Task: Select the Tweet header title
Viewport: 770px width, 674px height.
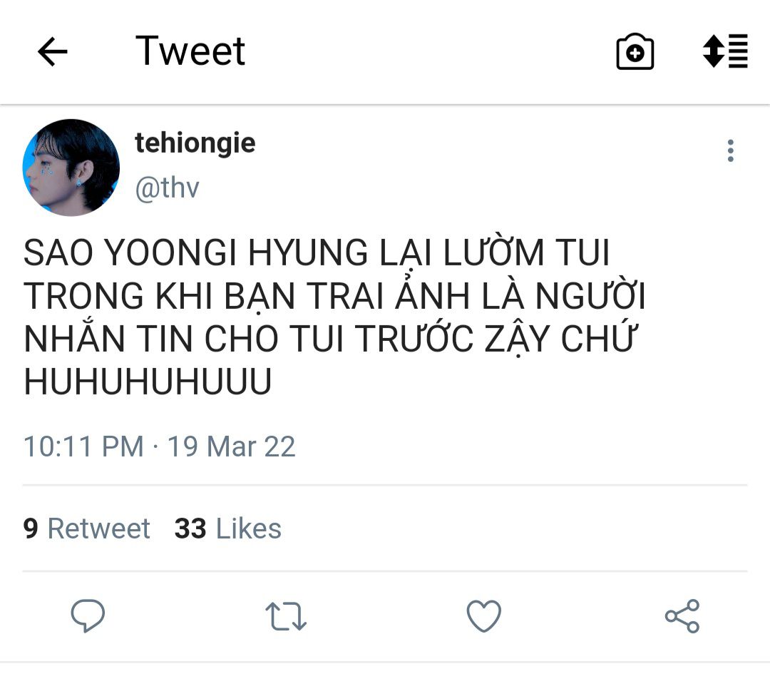Action: coord(190,51)
